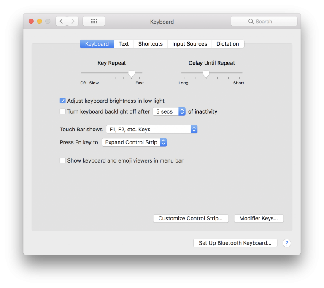Open the Input Sources tab
The height and width of the screenshot is (288, 324).
point(189,44)
